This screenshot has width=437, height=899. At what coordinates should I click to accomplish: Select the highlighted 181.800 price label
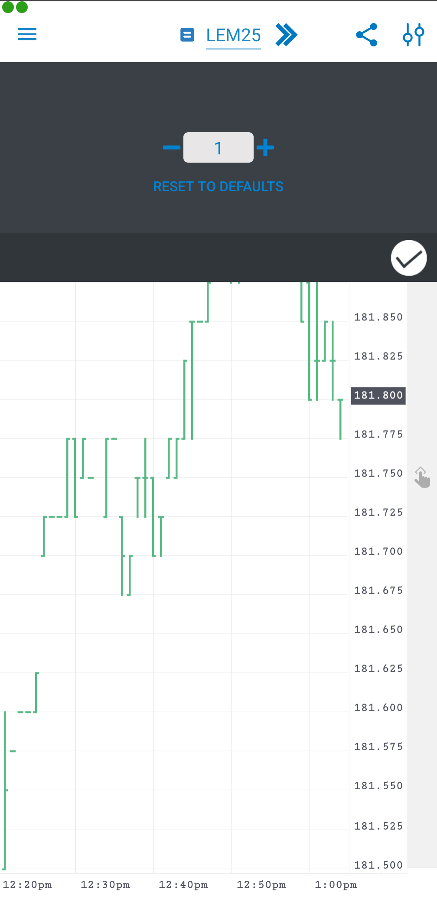coord(378,396)
